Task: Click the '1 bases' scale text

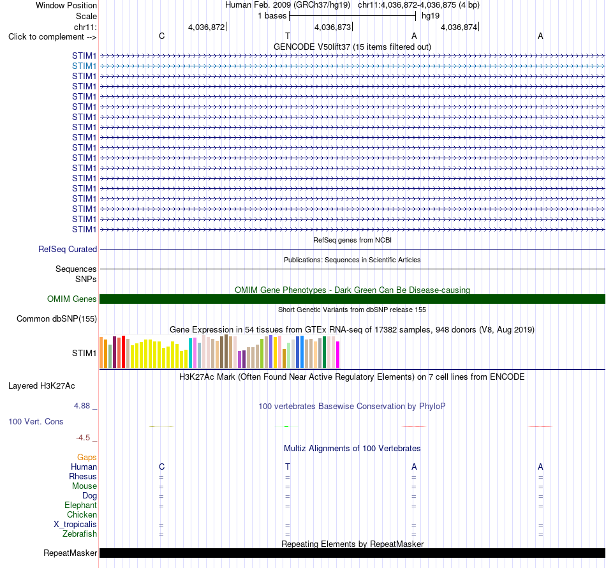Action: tap(272, 16)
